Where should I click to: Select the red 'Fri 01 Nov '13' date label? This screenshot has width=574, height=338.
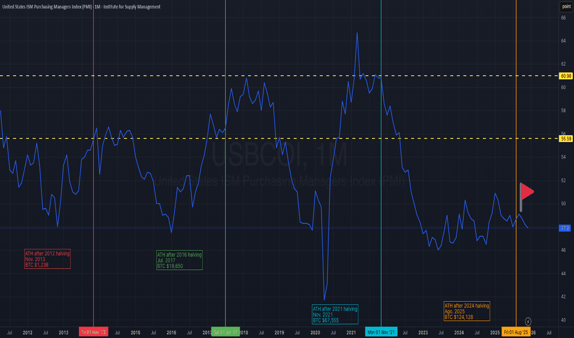pyautogui.click(x=93, y=332)
